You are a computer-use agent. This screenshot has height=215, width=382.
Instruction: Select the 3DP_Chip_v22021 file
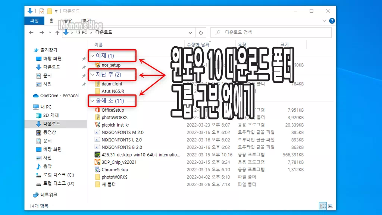click(x=116, y=162)
